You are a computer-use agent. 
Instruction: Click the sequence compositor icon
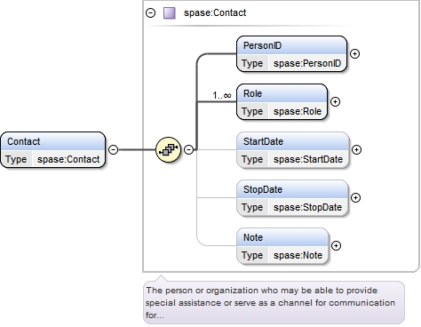coord(168,150)
